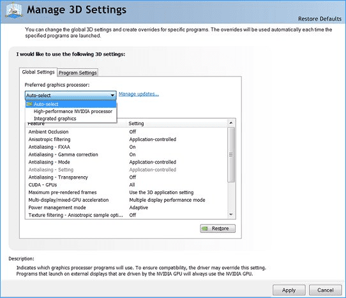Select the Antialiasing - FXAA row

[x=126, y=147]
